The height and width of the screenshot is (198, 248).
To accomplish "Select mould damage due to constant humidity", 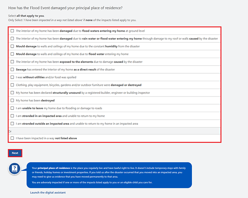I will pos(12,46).
